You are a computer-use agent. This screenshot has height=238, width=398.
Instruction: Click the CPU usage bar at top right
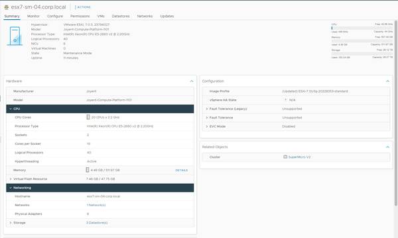(362, 28)
